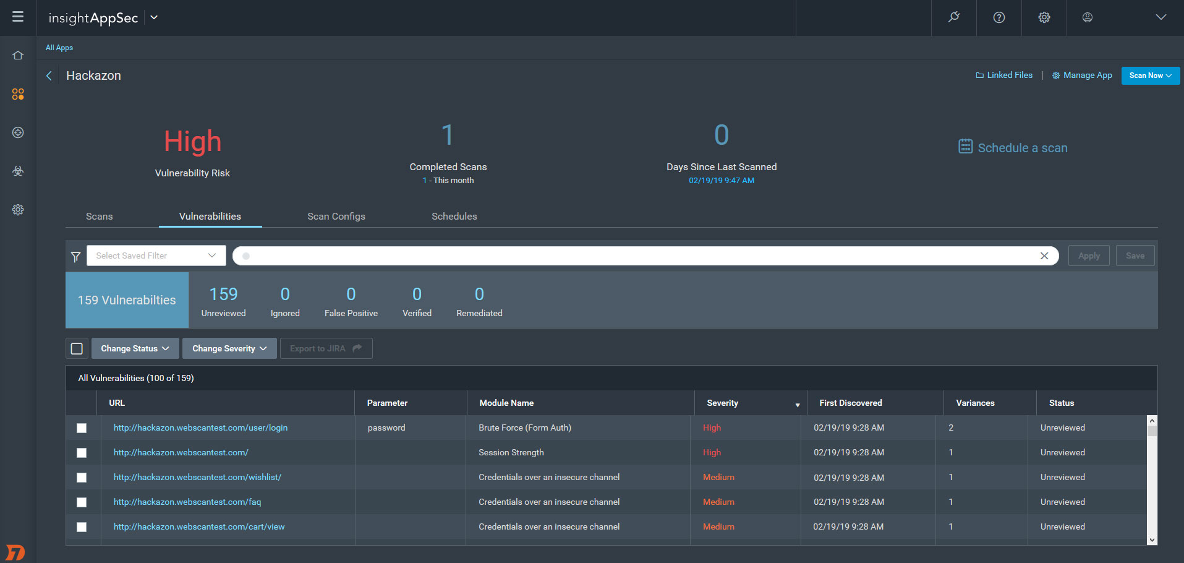Sort by the Module Name column header
This screenshot has height=563, width=1184.
click(506, 403)
